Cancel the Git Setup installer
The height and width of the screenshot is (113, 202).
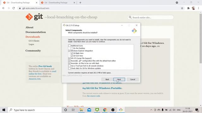(133, 79)
